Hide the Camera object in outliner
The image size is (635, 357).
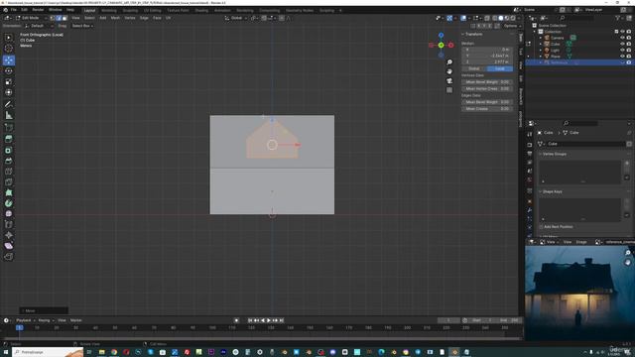pos(622,38)
